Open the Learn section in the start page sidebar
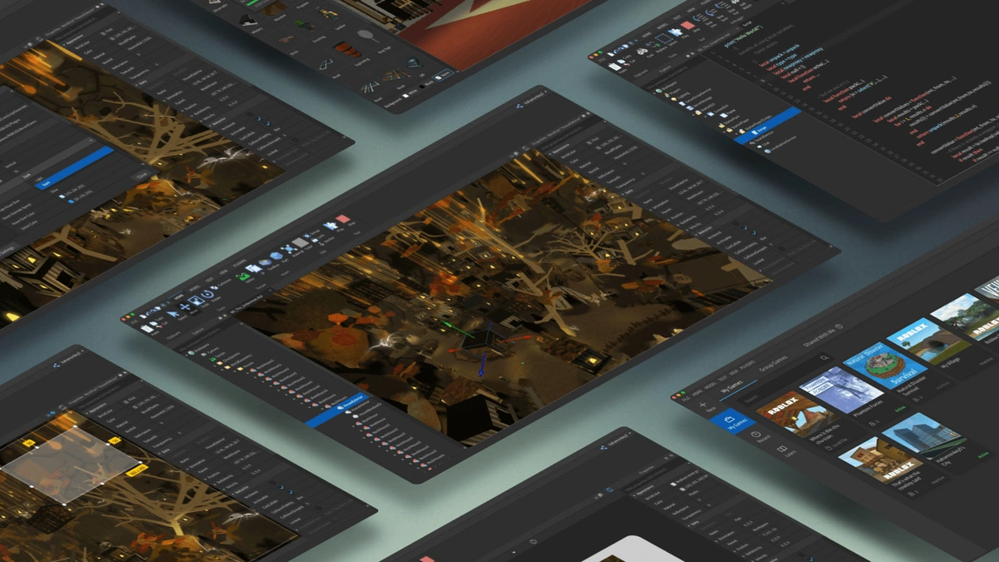This screenshot has height=562, width=999. coord(781,450)
